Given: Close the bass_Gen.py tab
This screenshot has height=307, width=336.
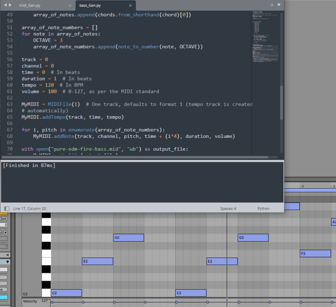Looking at the screenshot, I should 130,6.
